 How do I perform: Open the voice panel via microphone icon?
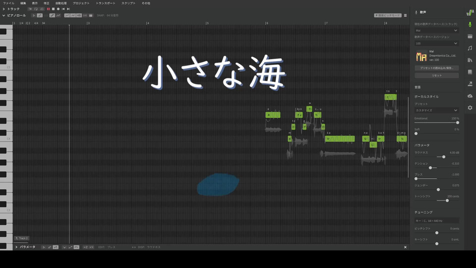point(470,24)
